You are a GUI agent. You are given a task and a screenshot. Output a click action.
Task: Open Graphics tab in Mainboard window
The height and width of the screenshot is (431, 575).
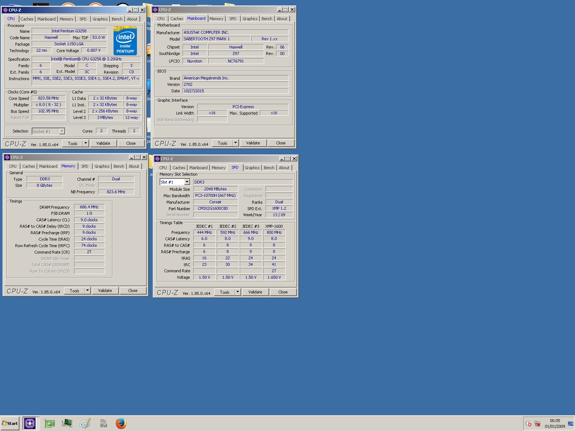click(250, 19)
